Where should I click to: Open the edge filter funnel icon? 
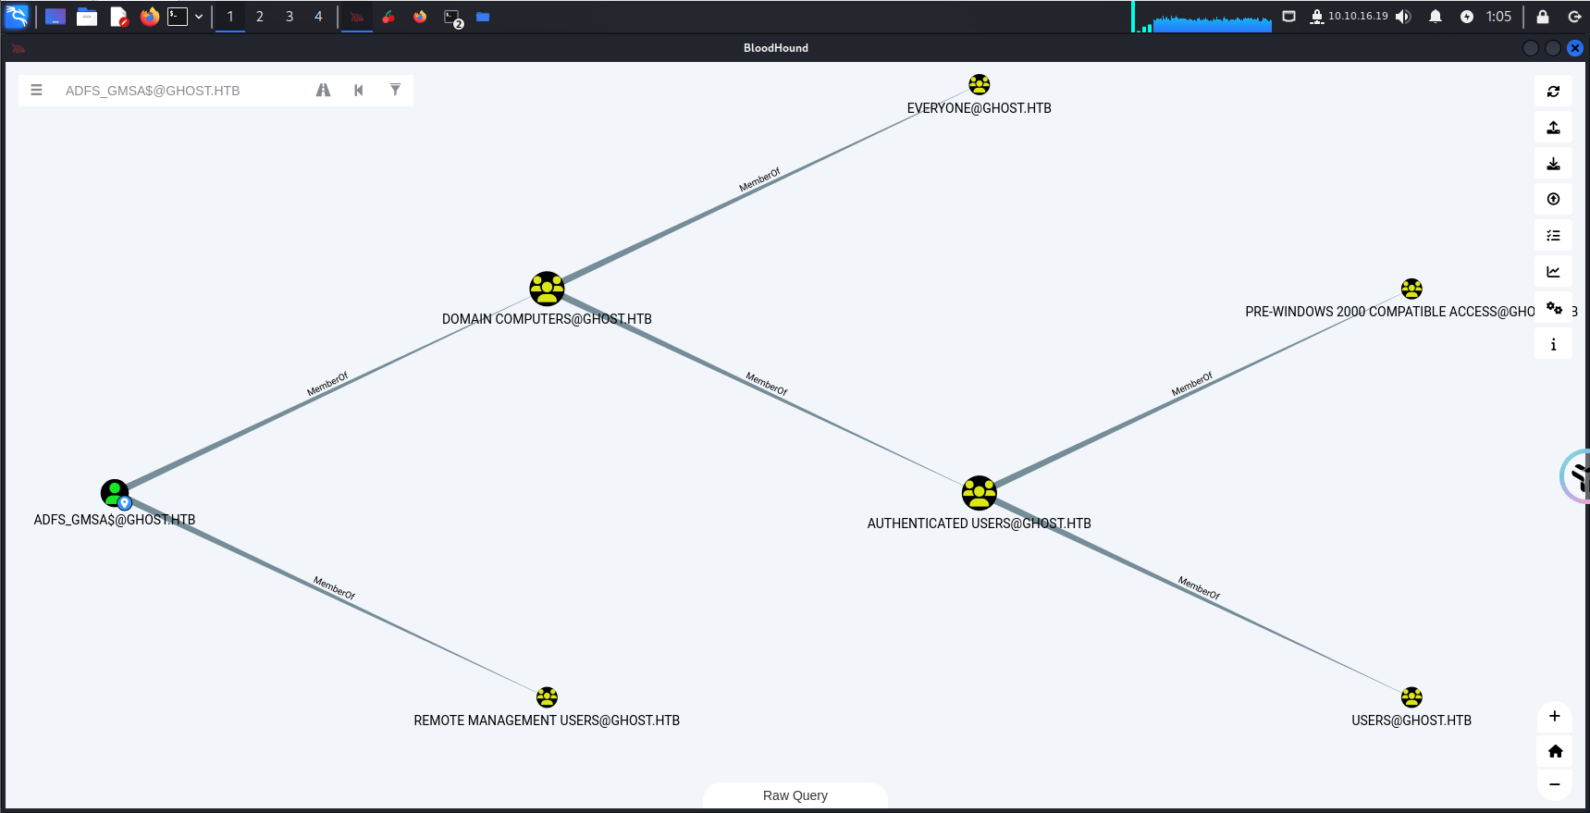pos(395,90)
